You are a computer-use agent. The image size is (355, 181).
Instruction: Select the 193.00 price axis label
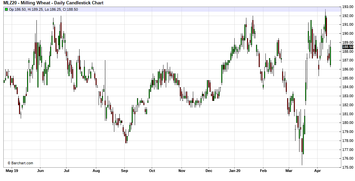(348, 7)
